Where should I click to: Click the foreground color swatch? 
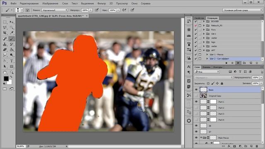coord(6,79)
